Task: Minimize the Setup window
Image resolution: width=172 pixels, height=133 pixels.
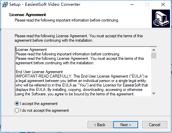Action: [x=132, y=4]
